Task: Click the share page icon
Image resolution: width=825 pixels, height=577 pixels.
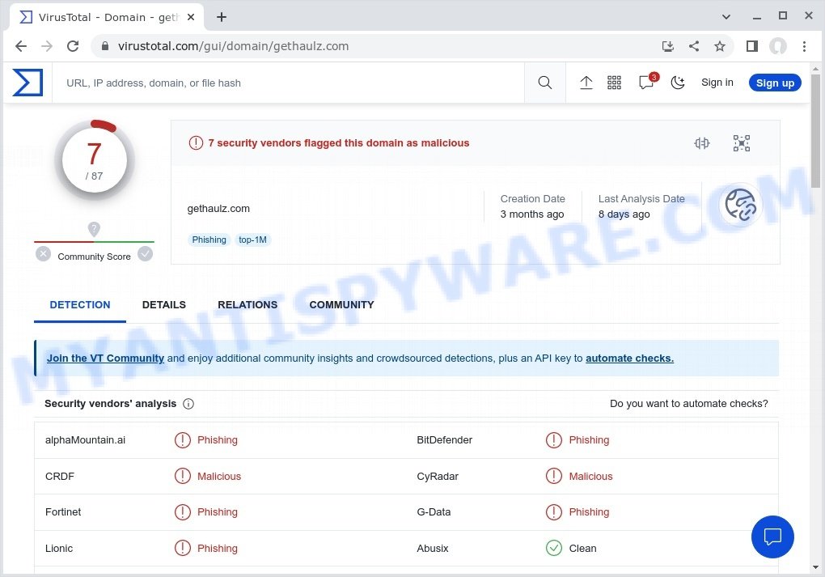Action: point(694,46)
